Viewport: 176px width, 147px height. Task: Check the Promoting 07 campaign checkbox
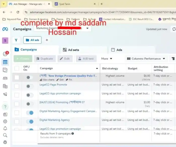[x=17, y=104]
